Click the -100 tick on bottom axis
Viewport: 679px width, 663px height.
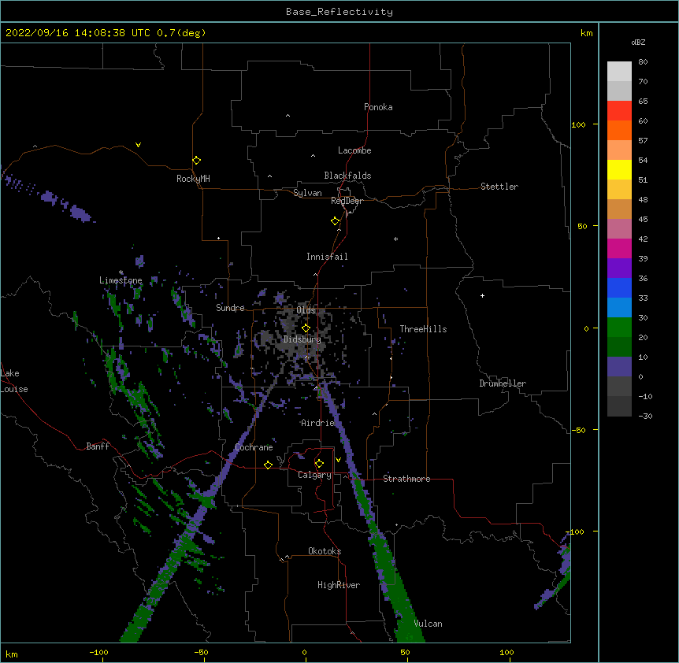click(98, 652)
